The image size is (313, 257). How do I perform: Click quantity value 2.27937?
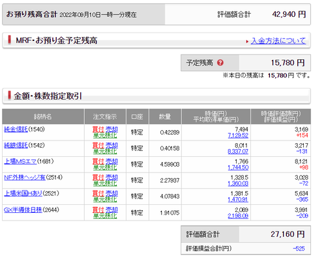[x=170, y=180]
